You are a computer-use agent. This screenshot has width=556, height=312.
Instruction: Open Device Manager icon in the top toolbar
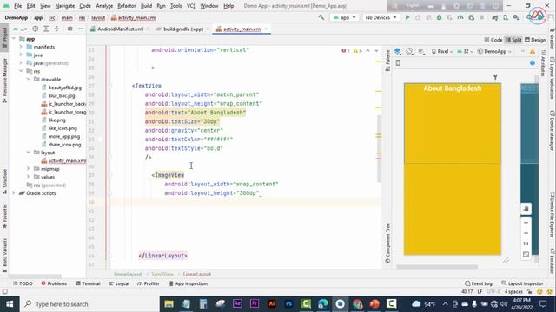pos(506,17)
